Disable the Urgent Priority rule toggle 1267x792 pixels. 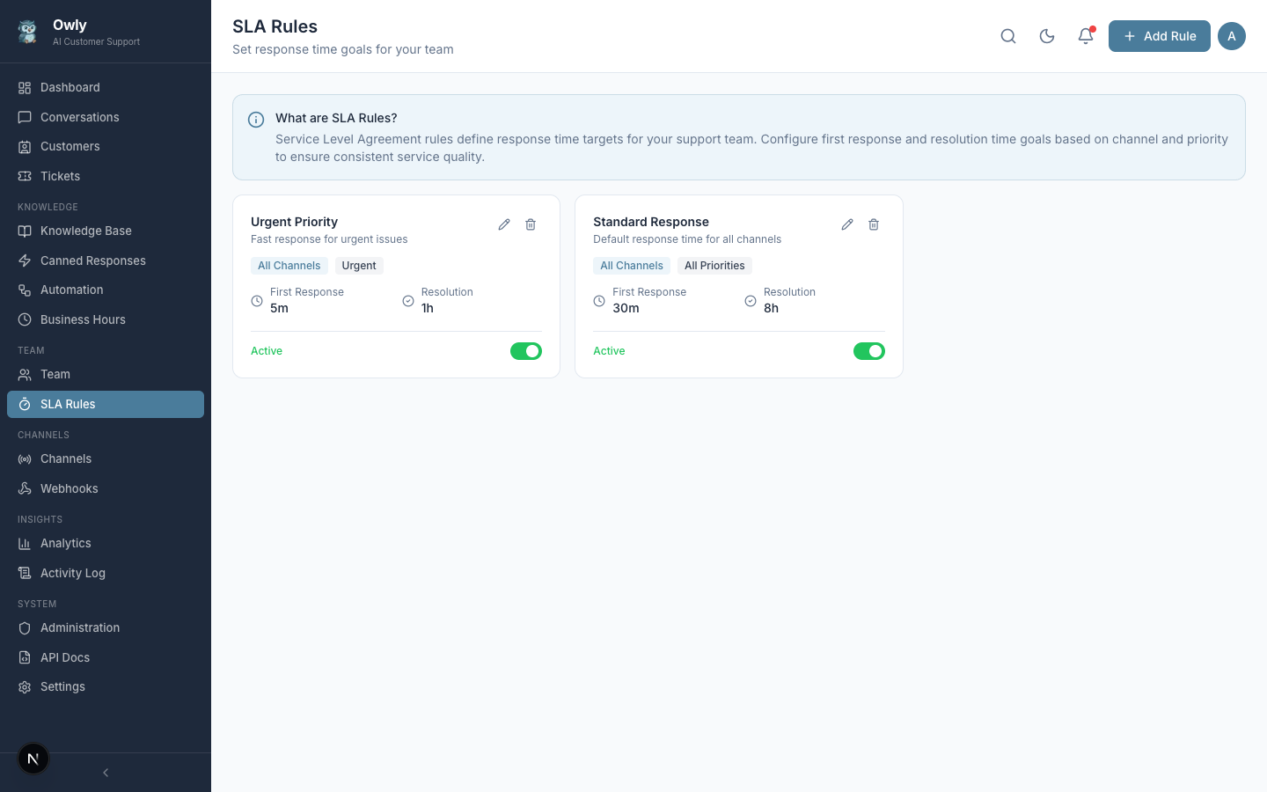coord(526,351)
